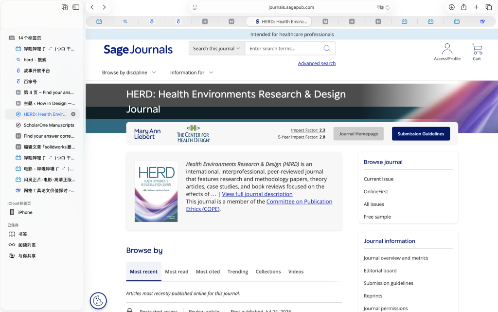Open View full journal description link
This screenshot has width=498, height=312.
click(257, 194)
